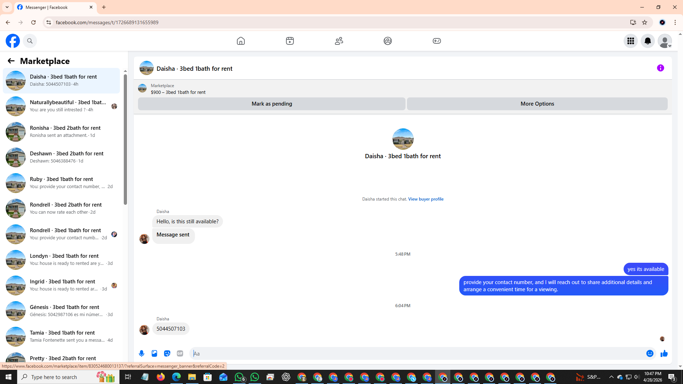Open View buyer profile link
Screen dimensions: 683x384
tap(425, 199)
